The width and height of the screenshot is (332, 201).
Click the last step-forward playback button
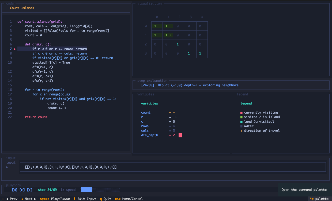[30, 190]
